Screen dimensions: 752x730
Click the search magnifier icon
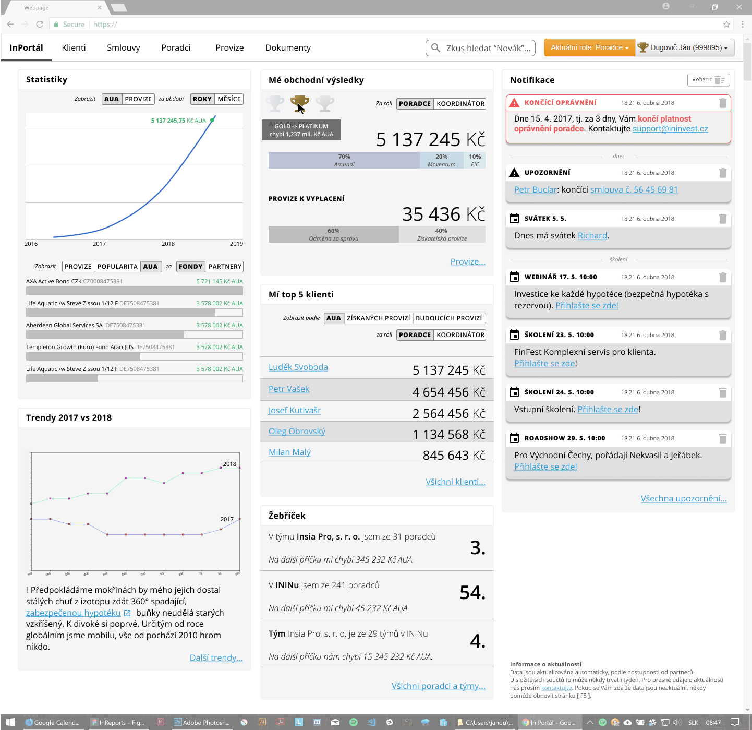(x=435, y=47)
